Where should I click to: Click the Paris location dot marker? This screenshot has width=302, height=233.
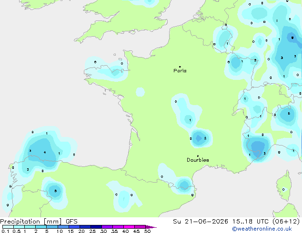pos(180,67)
